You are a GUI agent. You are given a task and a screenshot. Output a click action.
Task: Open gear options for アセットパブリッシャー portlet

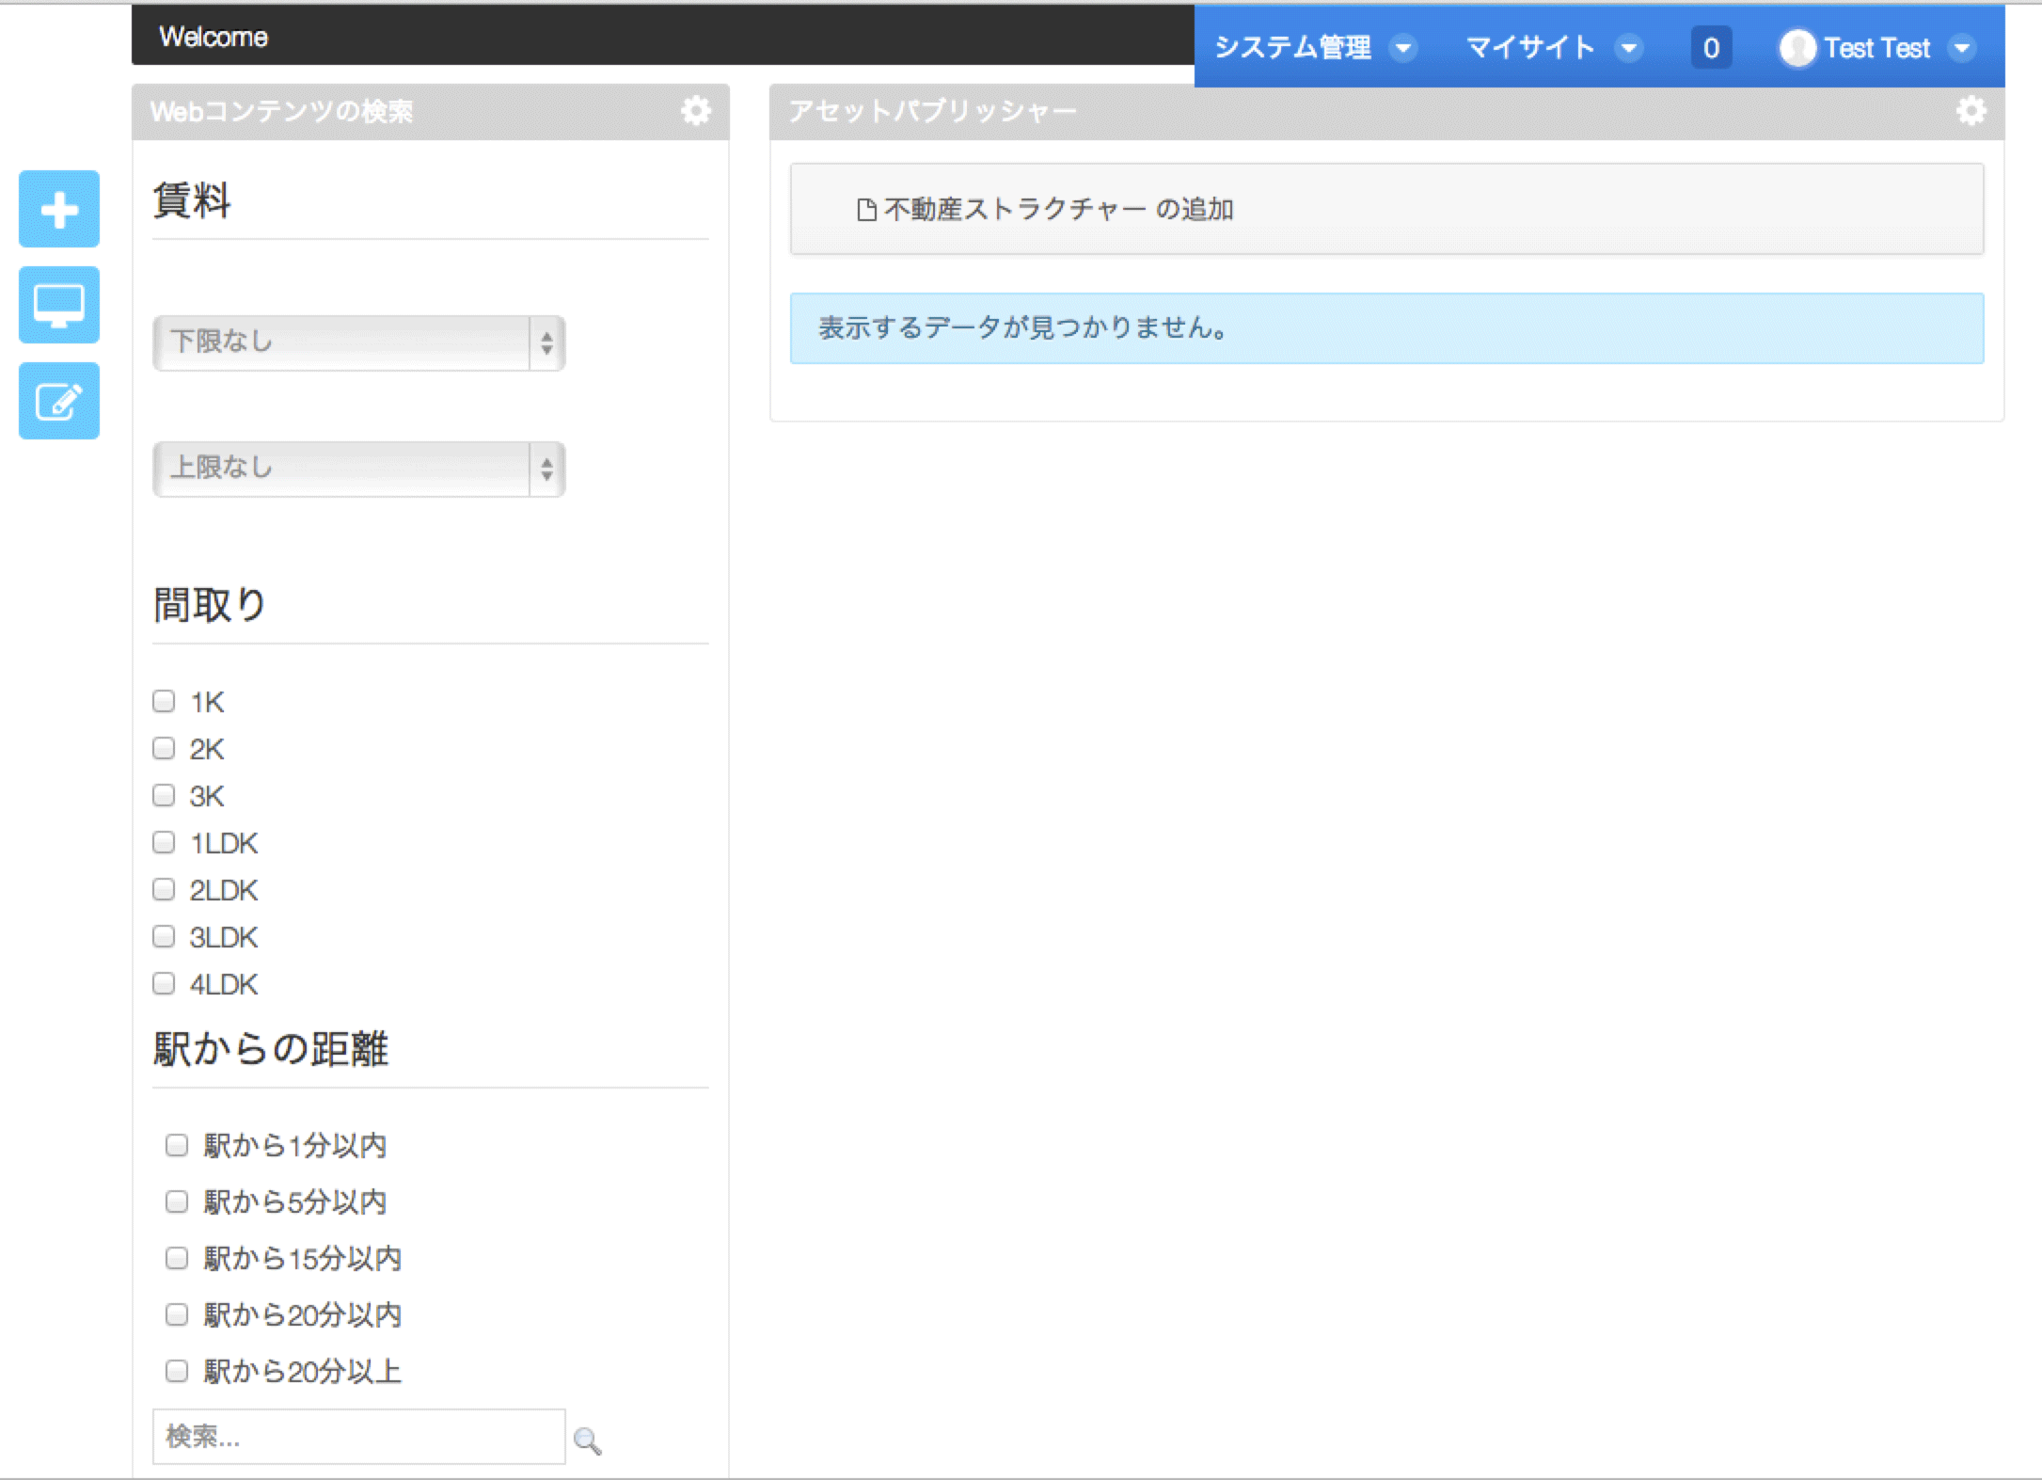point(1971,111)
